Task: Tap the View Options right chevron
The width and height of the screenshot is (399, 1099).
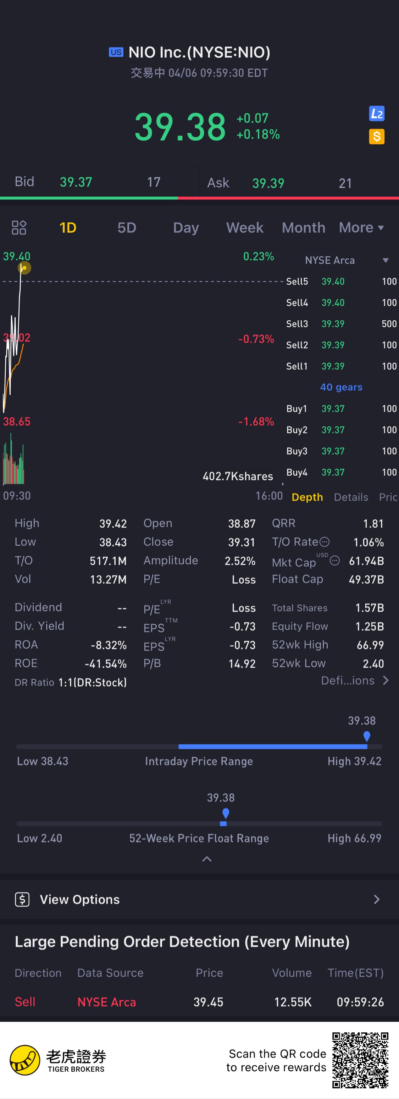Action: coord(376,899)
